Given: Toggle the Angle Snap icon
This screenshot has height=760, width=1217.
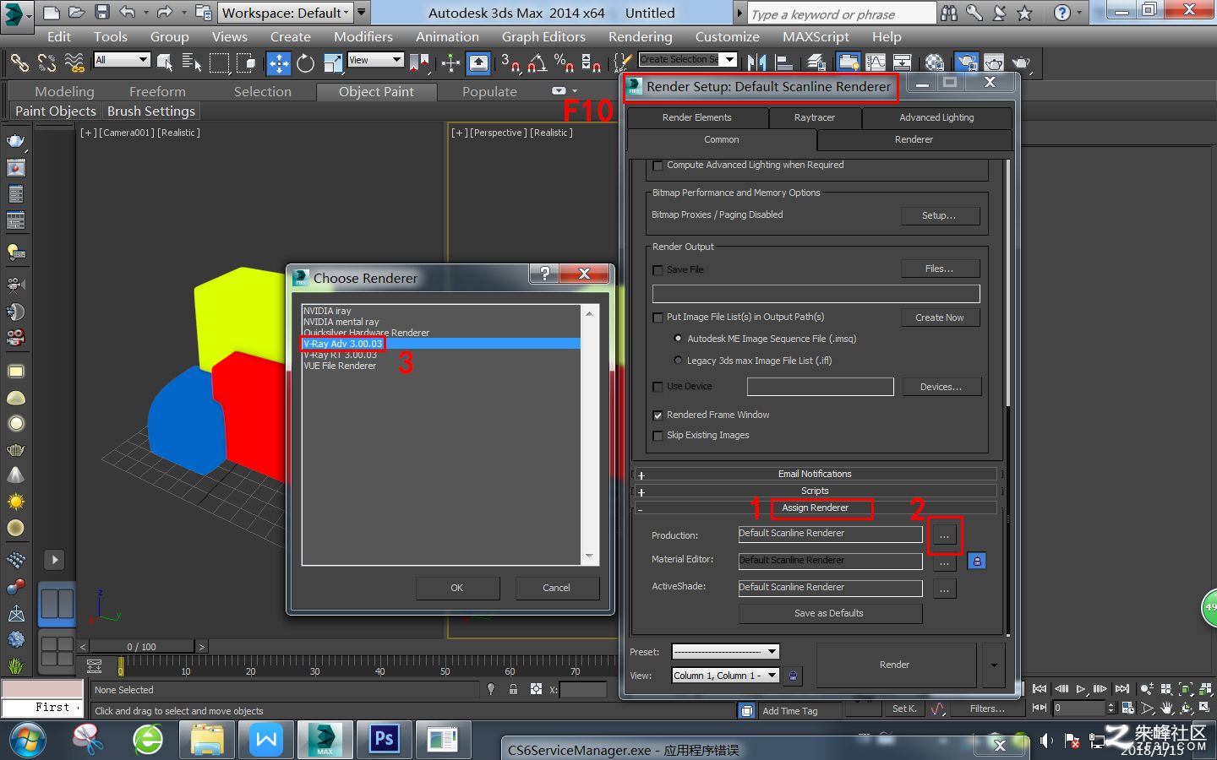Looking at the screenshot, I should tap(538, 62).
